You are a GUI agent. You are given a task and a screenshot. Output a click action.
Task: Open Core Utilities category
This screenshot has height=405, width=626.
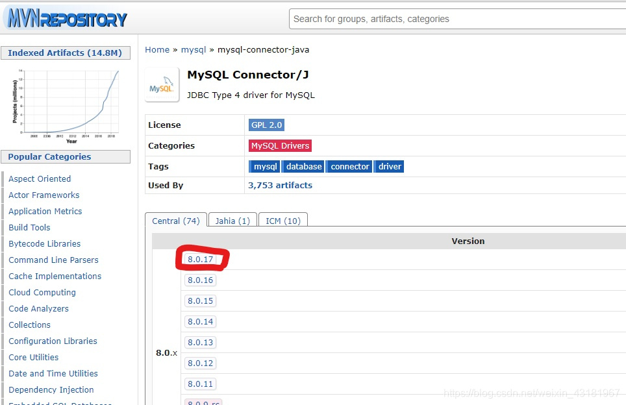(x=34, y=358)
